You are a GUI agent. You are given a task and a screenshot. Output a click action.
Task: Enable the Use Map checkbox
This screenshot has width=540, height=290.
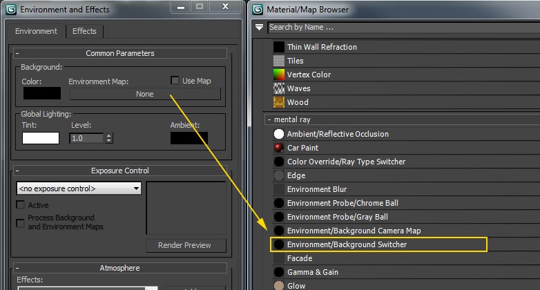pyautogui.click(x=175, y=81)
